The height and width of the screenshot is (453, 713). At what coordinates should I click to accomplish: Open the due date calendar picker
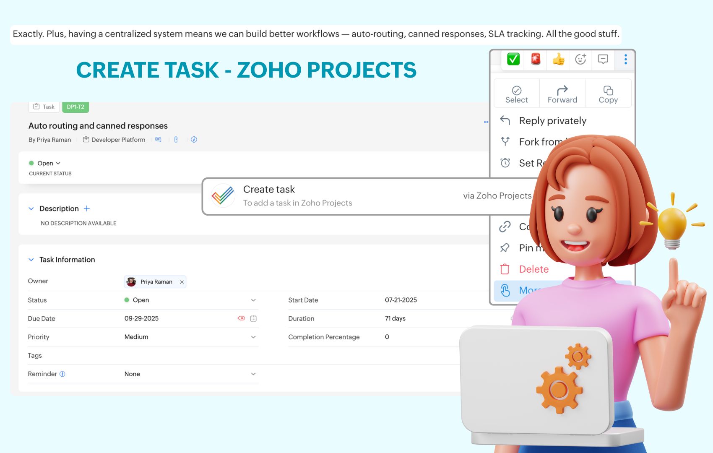253,318
